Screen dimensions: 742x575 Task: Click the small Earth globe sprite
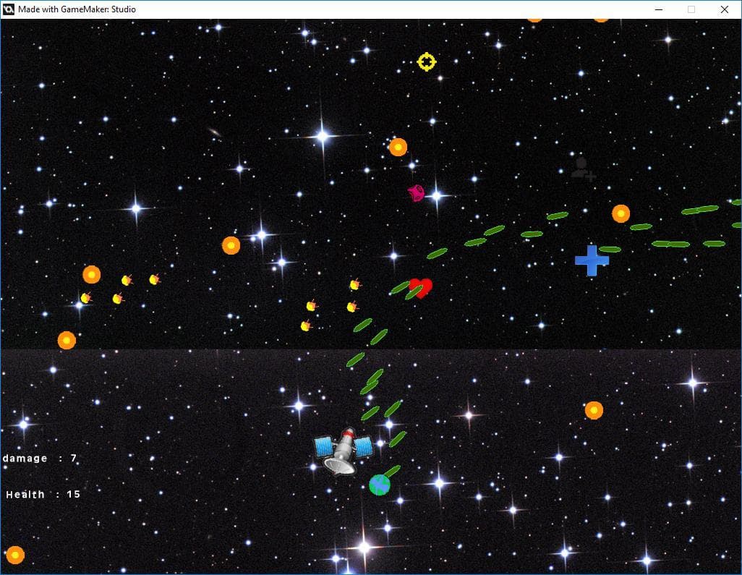(380, 485)
